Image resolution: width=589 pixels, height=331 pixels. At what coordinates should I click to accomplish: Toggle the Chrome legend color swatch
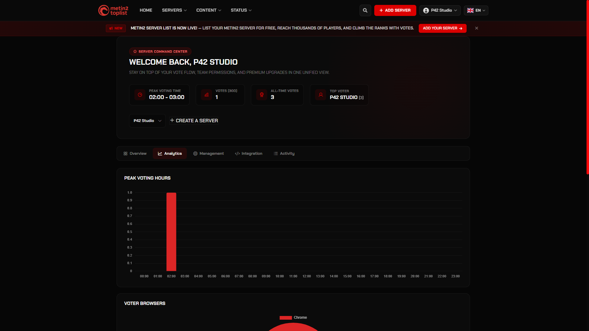coord(286,318)
